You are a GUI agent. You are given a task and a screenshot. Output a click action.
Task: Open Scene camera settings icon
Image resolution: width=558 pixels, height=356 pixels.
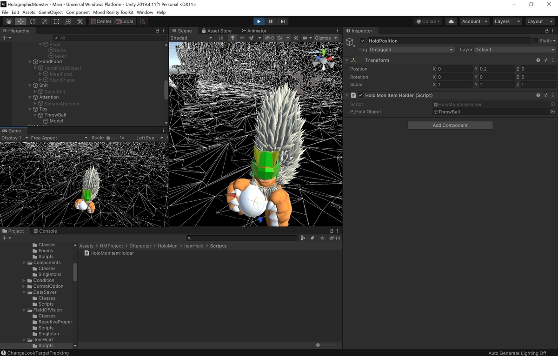coord(305,38)
